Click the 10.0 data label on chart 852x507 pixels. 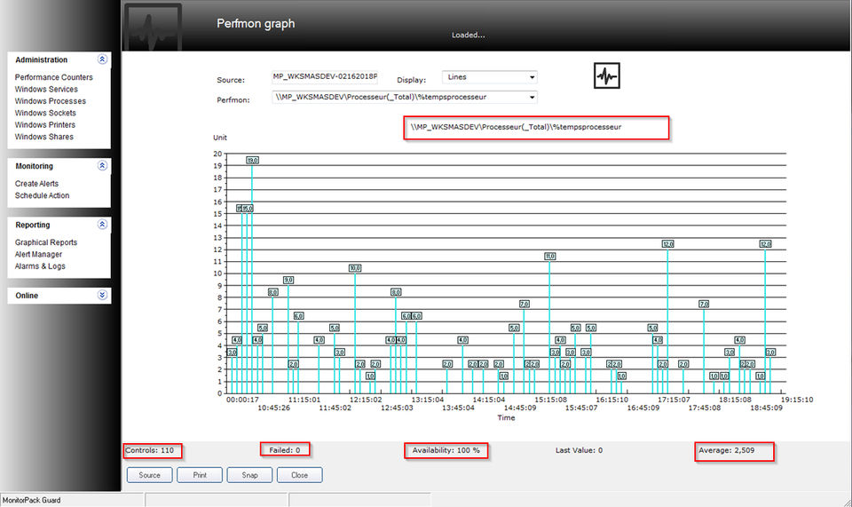click(355, 268)
